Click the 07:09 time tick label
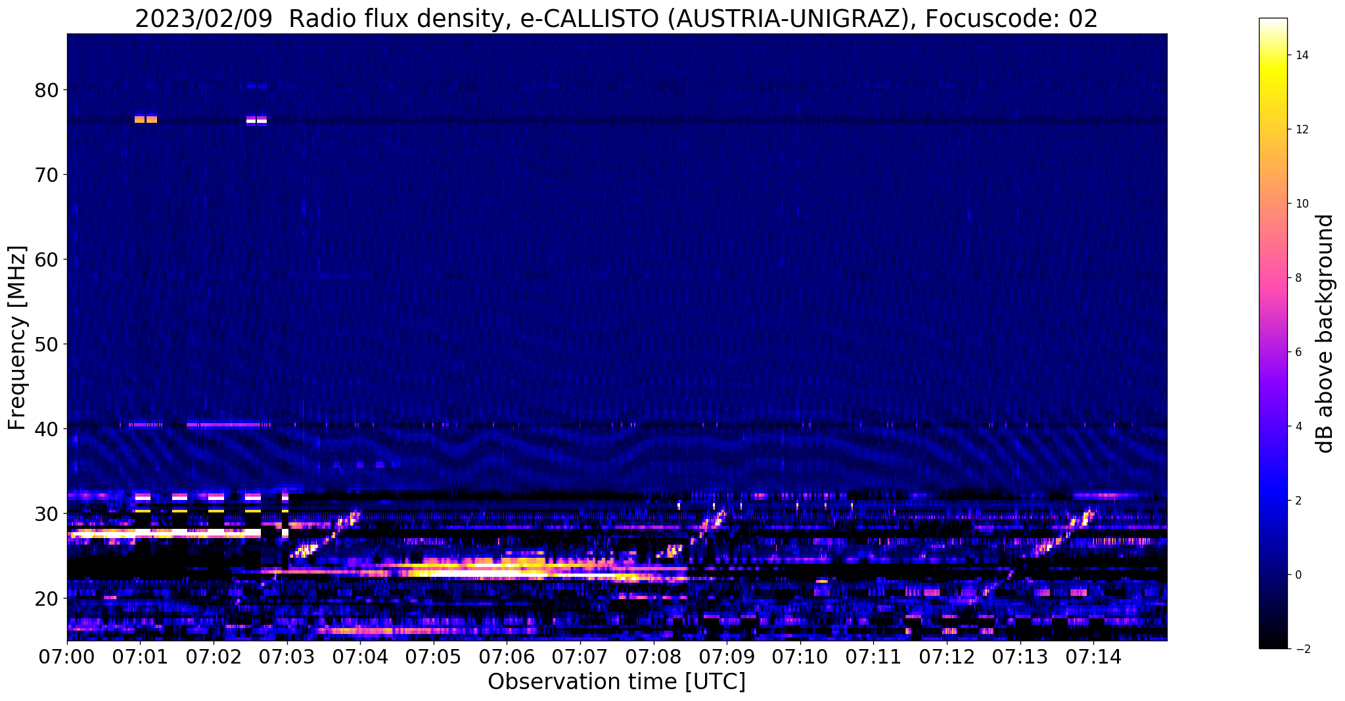The height and width of the screenshot is (701, 1345). [727, 656]
